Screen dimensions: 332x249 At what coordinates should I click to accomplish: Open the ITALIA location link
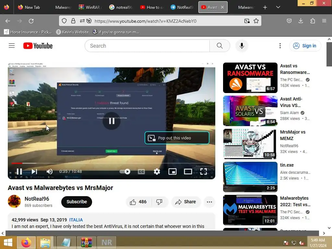coord(76,220)
